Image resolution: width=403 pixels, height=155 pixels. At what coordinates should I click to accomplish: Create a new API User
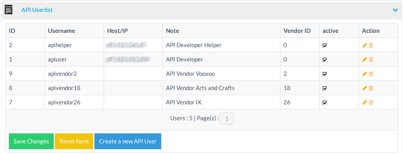pyautogui.click(x=128, y=141)
